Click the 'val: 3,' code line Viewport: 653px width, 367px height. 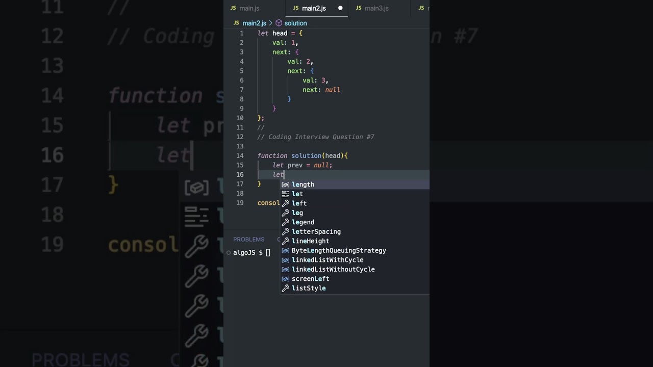click(x=315, y=80)
